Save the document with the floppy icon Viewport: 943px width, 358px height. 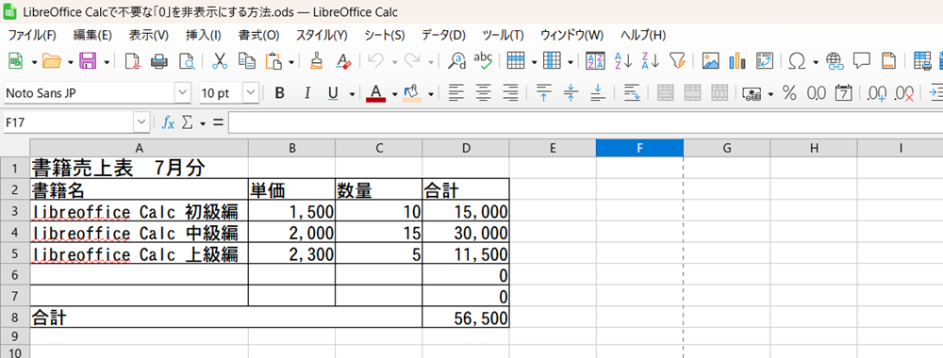[x=89, y=60]
